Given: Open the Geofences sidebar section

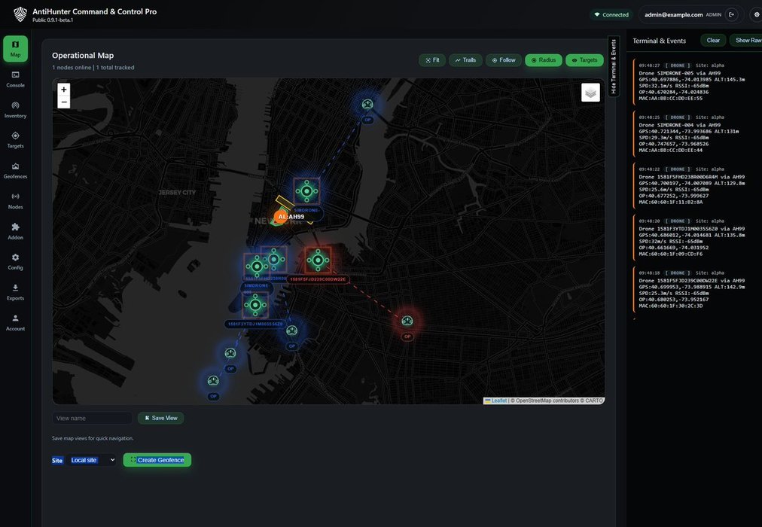Looking at the screenshot, I should pyautogui.click(x=15, y=170).
